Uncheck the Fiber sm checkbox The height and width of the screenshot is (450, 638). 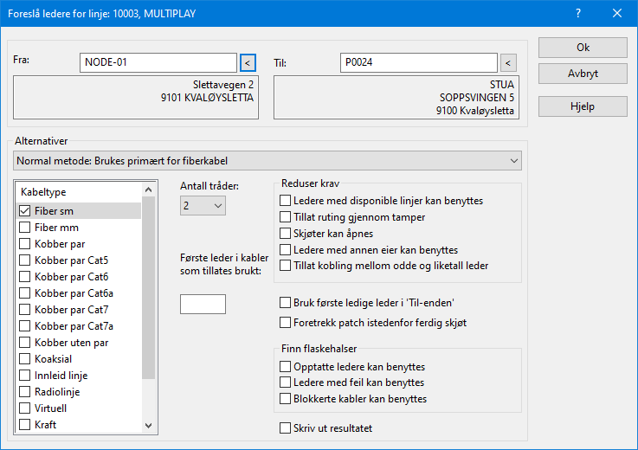[25, 211]
